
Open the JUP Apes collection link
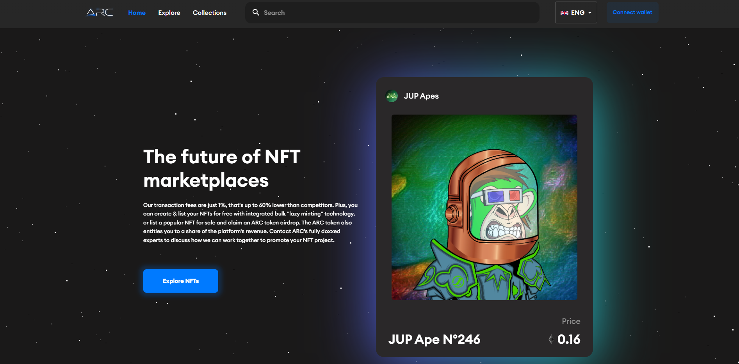pos(421,96)
